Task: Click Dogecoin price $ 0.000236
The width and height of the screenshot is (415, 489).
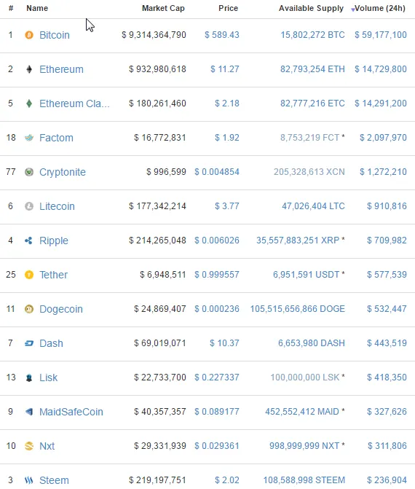Action: [x=217, y=309]
